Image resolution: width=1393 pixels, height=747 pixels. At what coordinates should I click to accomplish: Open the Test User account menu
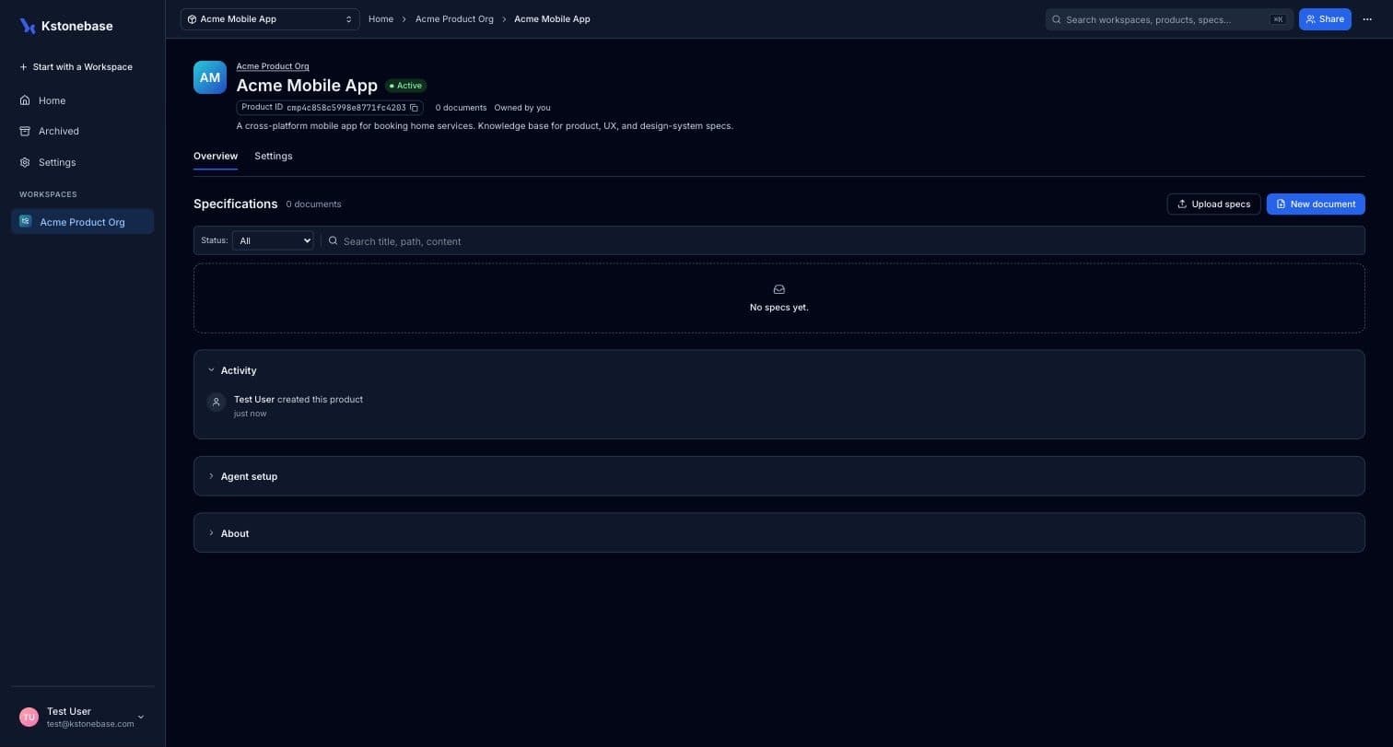(x=82, y=717)
